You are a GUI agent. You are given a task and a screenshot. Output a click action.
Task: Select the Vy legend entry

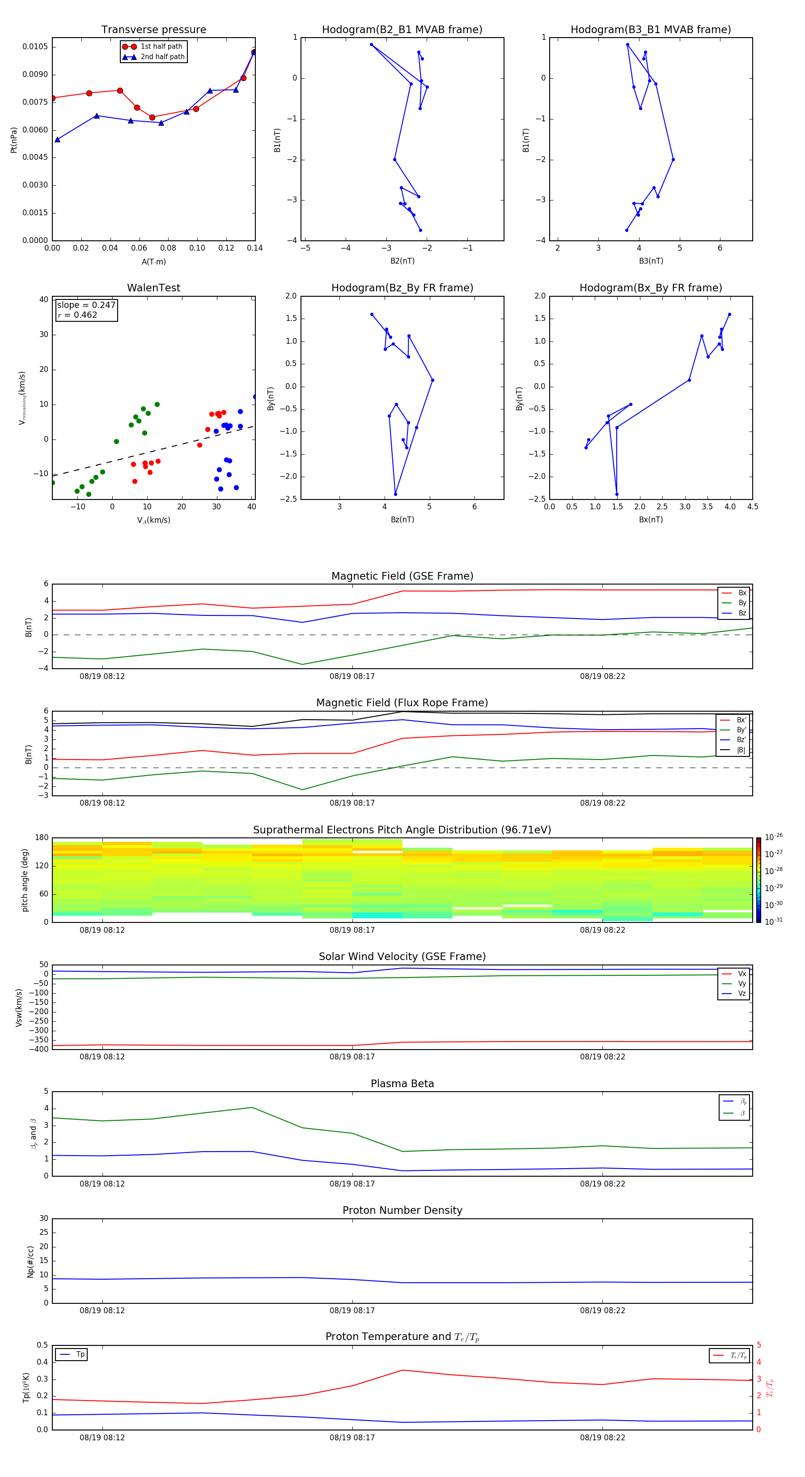(x=734, y=984)
